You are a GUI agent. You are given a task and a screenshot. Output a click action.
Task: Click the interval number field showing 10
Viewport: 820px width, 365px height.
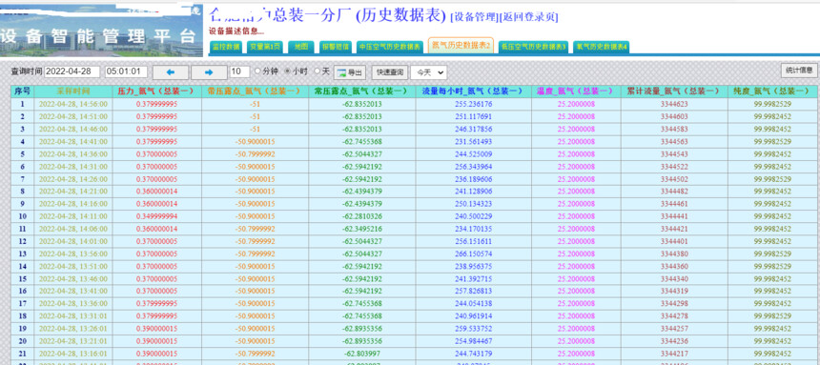[239, 71]
